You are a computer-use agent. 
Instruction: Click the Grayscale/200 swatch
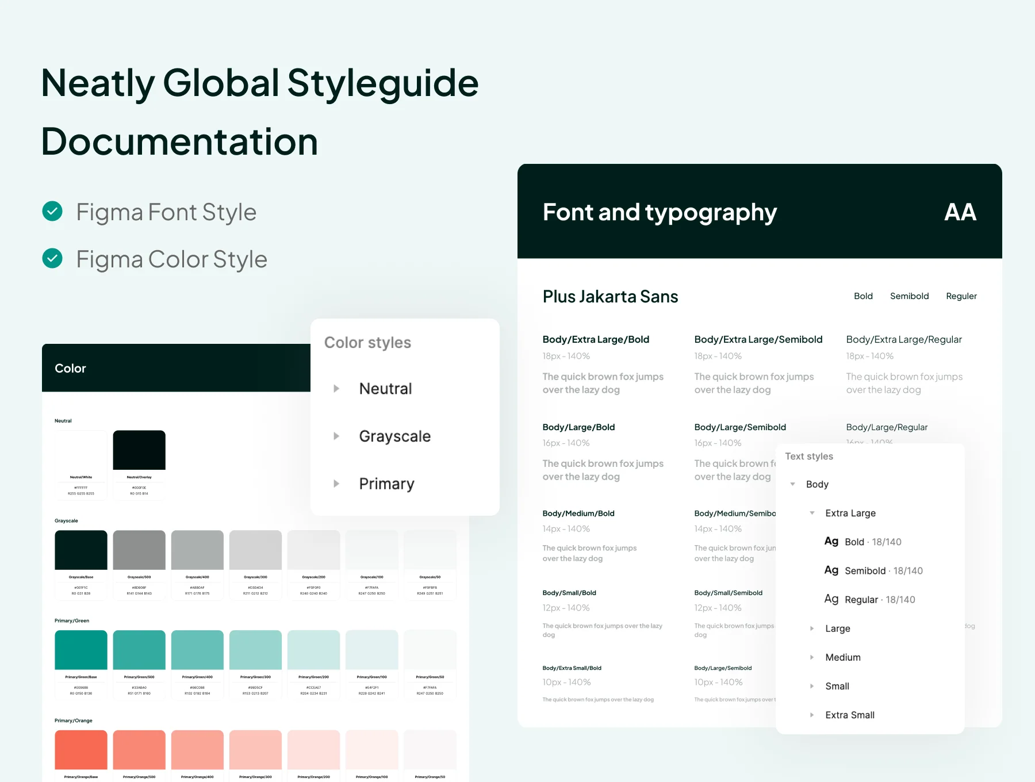(x=313, y=550)
